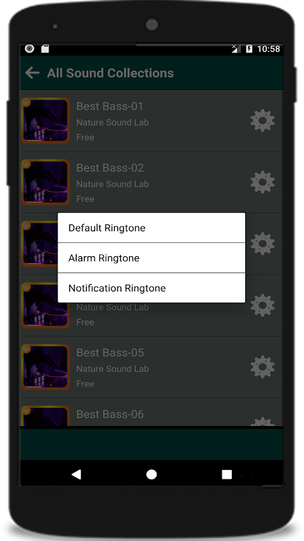Select Best Bass-05 album thumbnail

45,367
